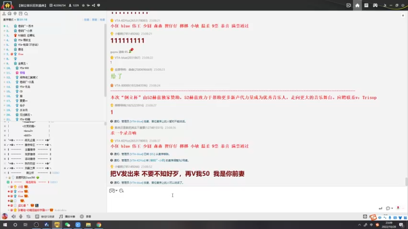This screenshot has width=408, height=229.
Task: Open Cortana search circle in taskbar
Action: (15, 225)
